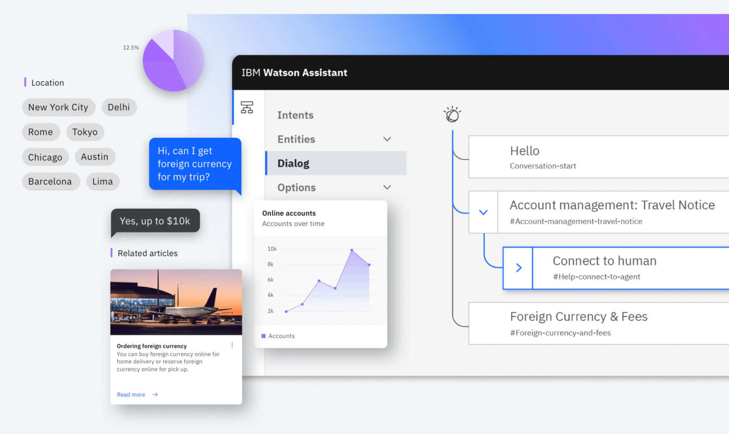Viewport: 729px width, 434px height.
Task: Choose the Tokyo location chip
Action: [x=85, y=132]
